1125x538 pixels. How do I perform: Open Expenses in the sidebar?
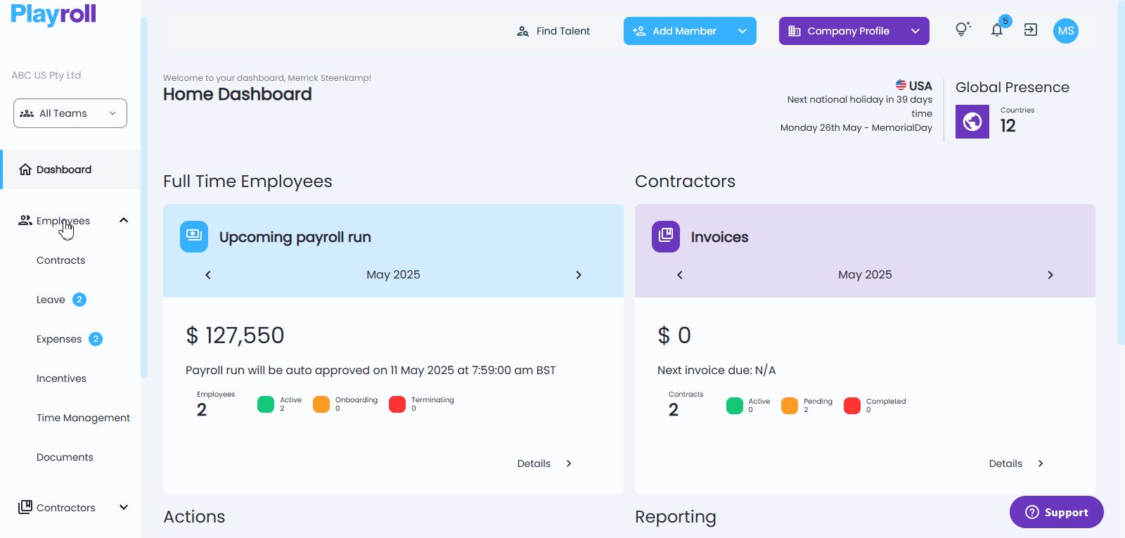pyautogui.click(x=59, y=339)
